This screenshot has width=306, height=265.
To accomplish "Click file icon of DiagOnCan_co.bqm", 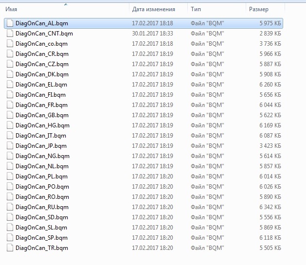I will coord(10,44).
